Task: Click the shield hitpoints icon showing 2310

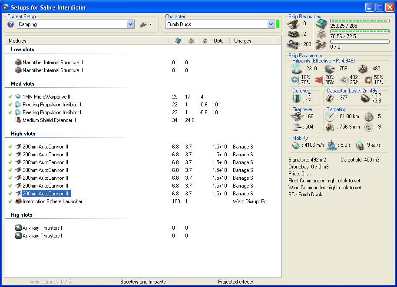Action: (x=297, y=68)
